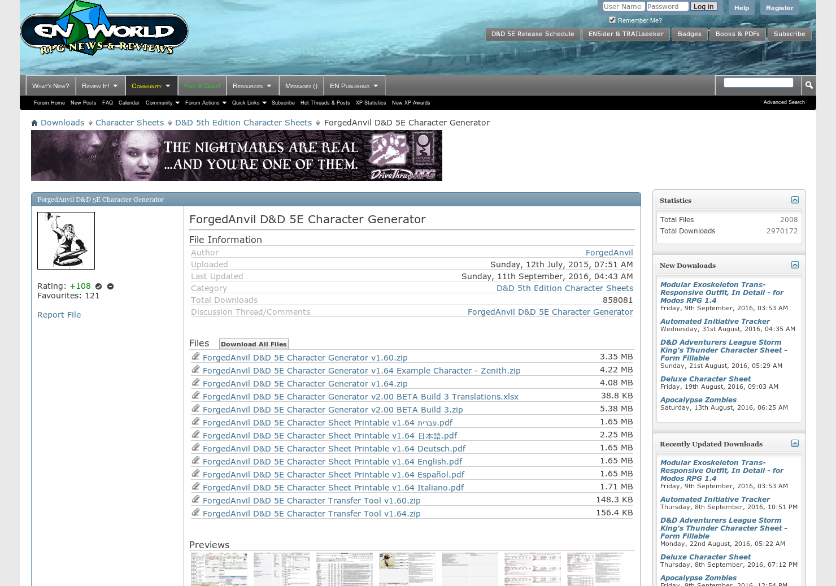Click the Help button
Screen dimensions: 836x586
click(742, 8)
